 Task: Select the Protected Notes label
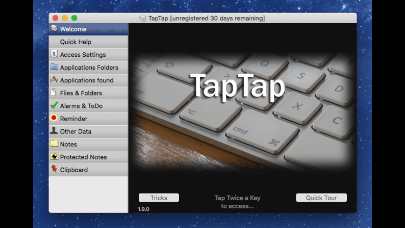[83, 157]
